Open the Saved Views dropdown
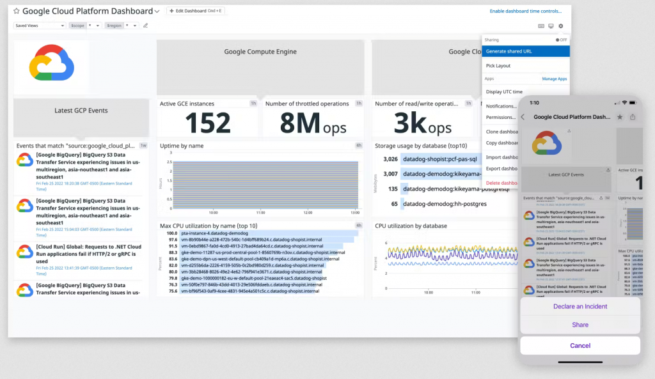Screen dimensions: 655x379 click(x=40, y=26)
